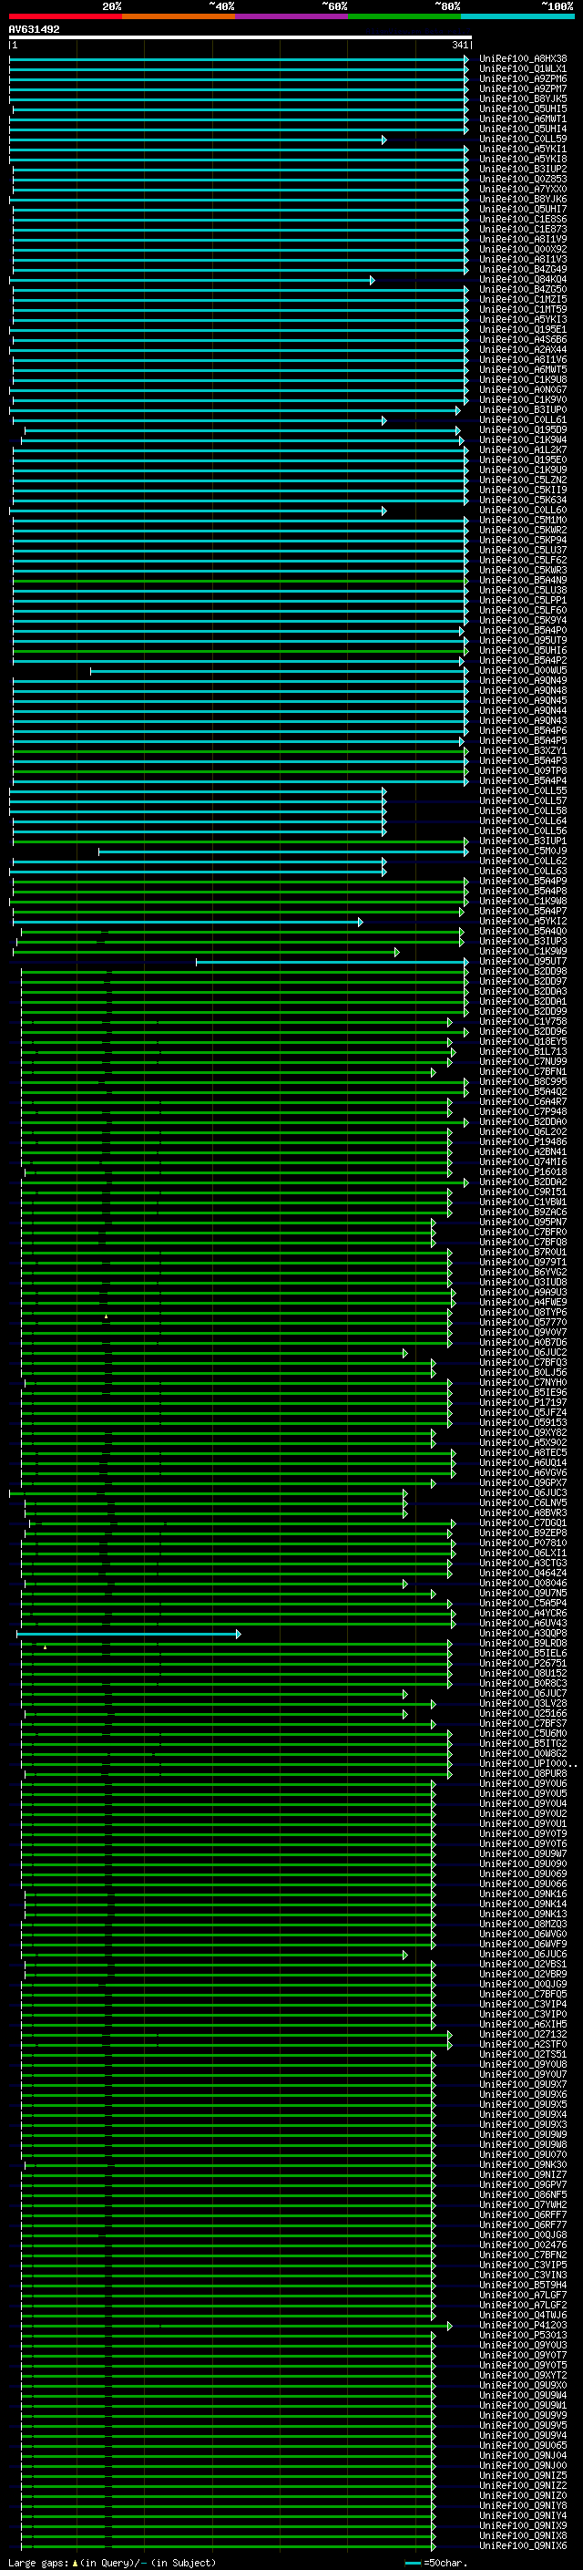Select the UniRef100_C9RI51 label

click(x=523, y=1192)
